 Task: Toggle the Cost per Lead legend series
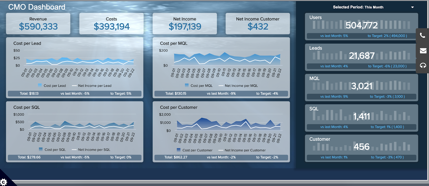click(x=52, y=86)
